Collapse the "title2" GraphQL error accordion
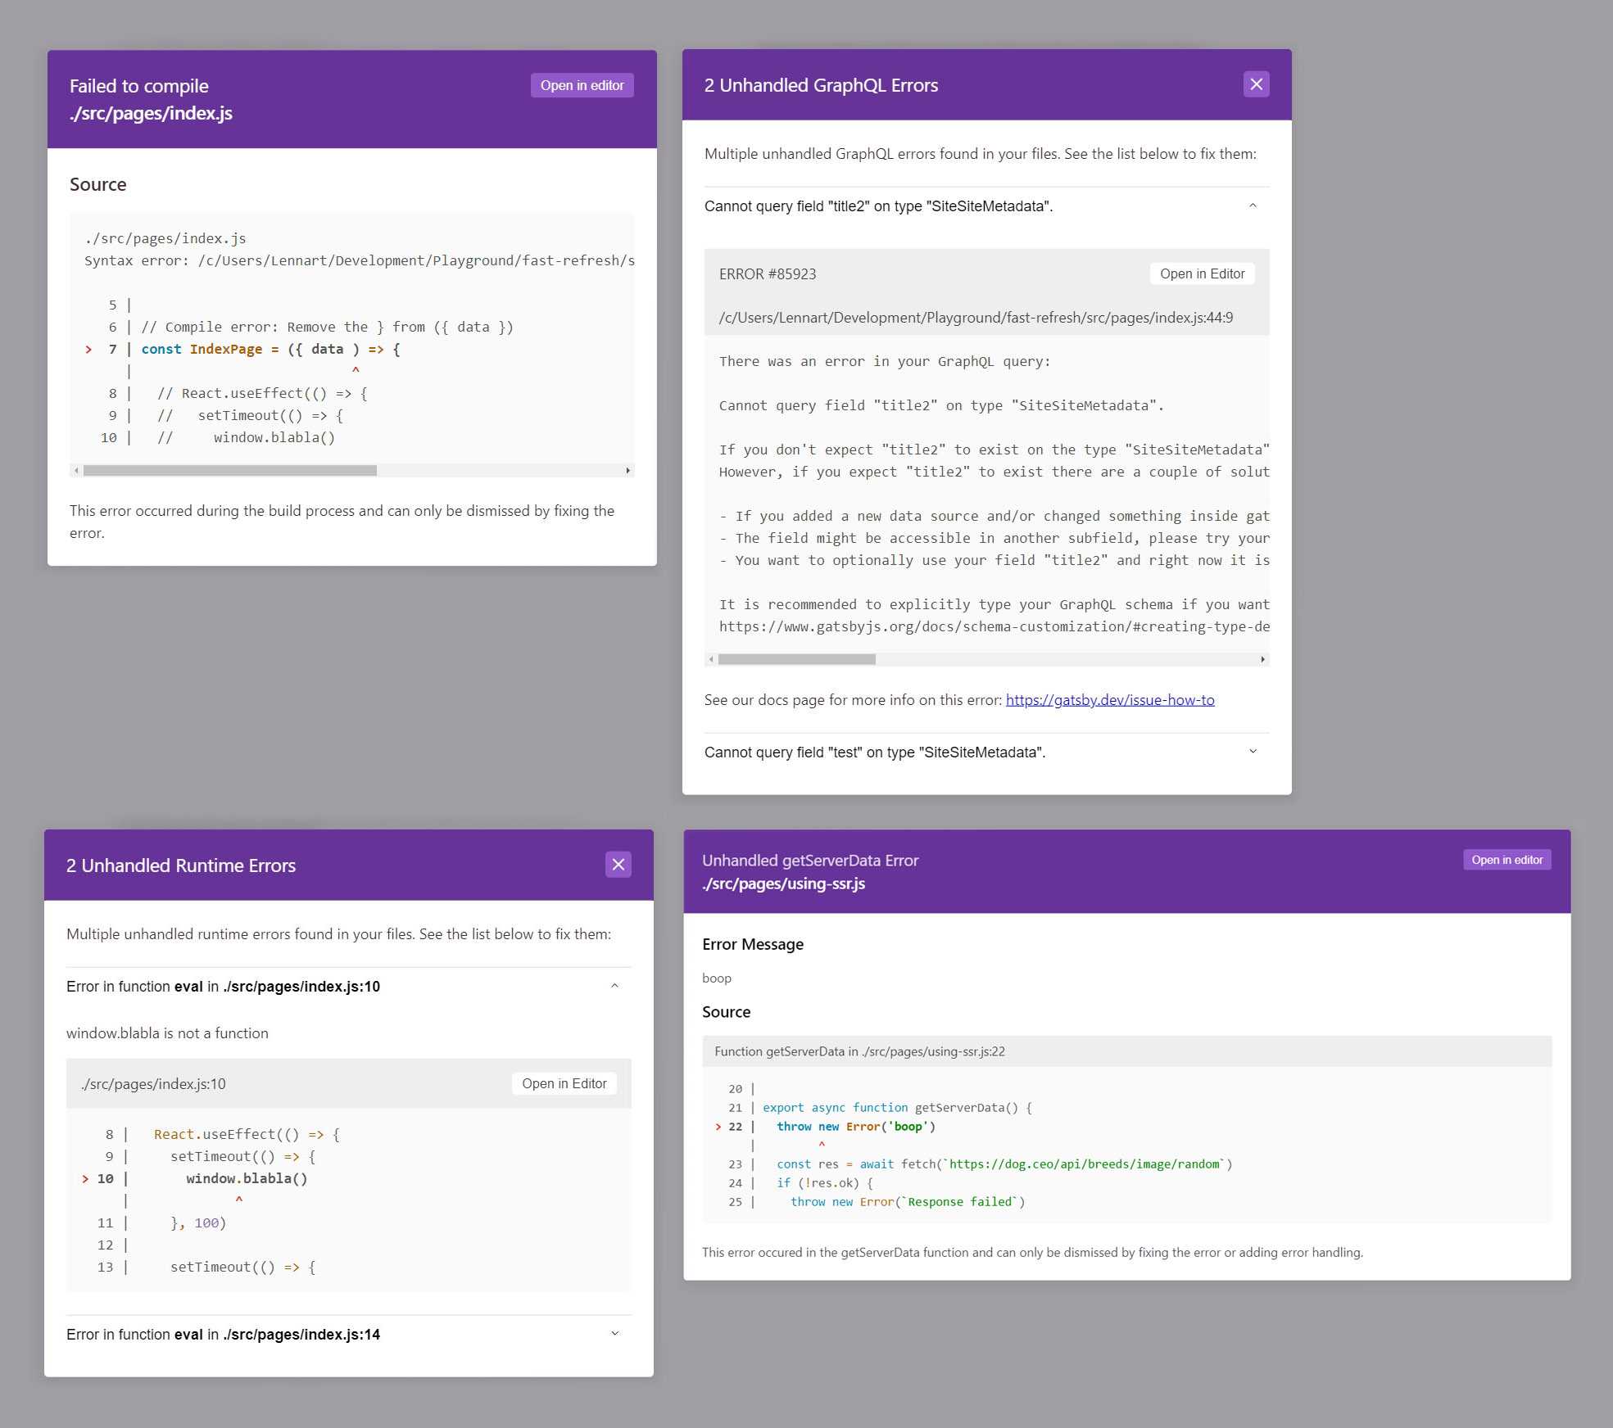Screen dimensions: 1613x1428 coord(1253,206)
